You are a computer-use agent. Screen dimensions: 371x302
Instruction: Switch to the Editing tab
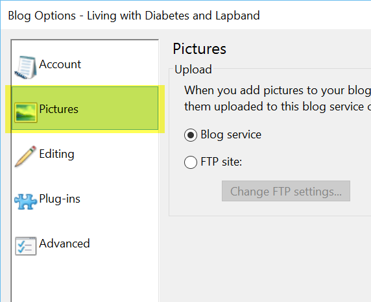(85, 154)
